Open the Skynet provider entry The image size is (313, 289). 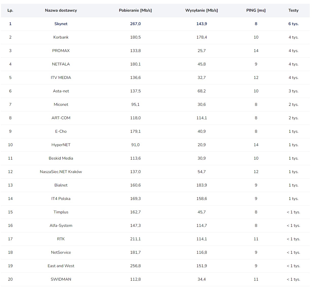click(x=61, y=24)
